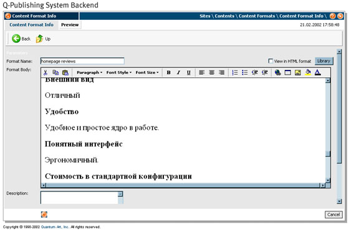
Task: Click the text 'Отличный'
Action: click(62, 95)
